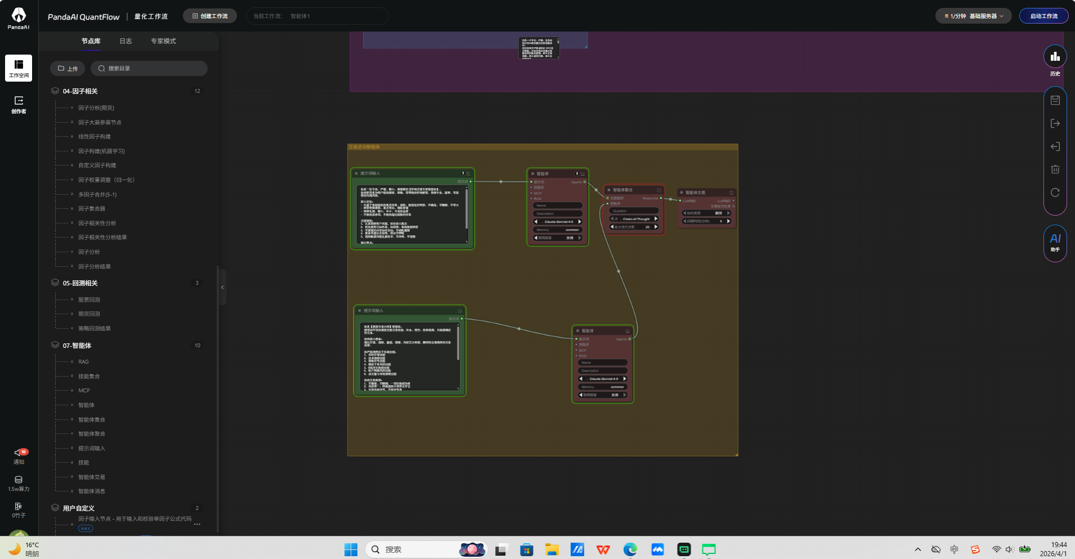The image size is (1075, 559).
Task: Click the 搜索目录 search field
Action: pyautogui.click(x=149, y=69)
